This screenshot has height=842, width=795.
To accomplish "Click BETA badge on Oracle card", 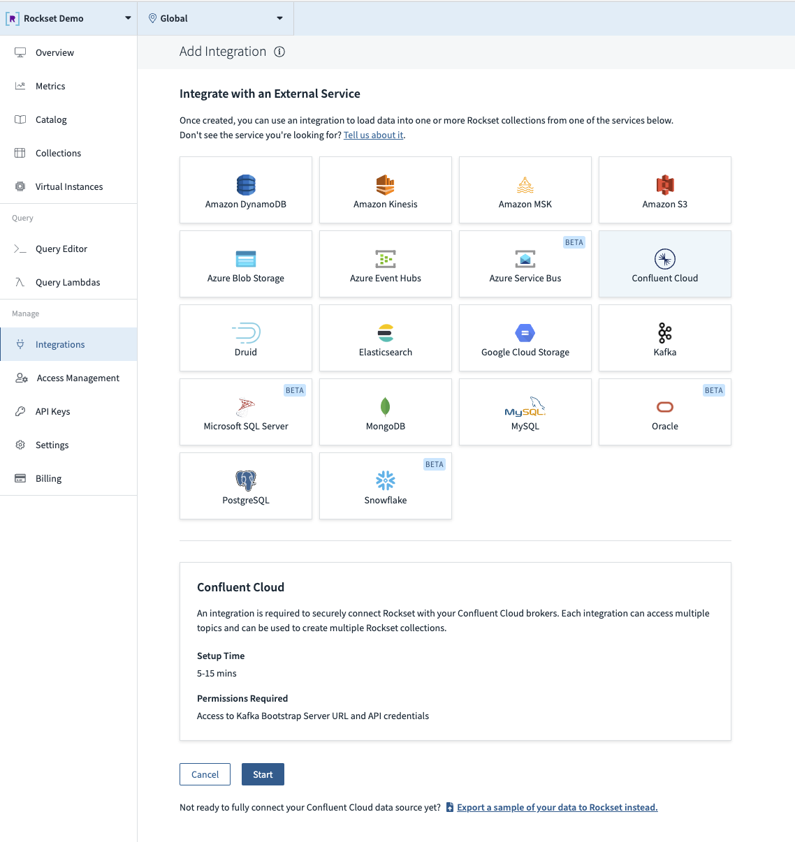I will tap(714, 390).
